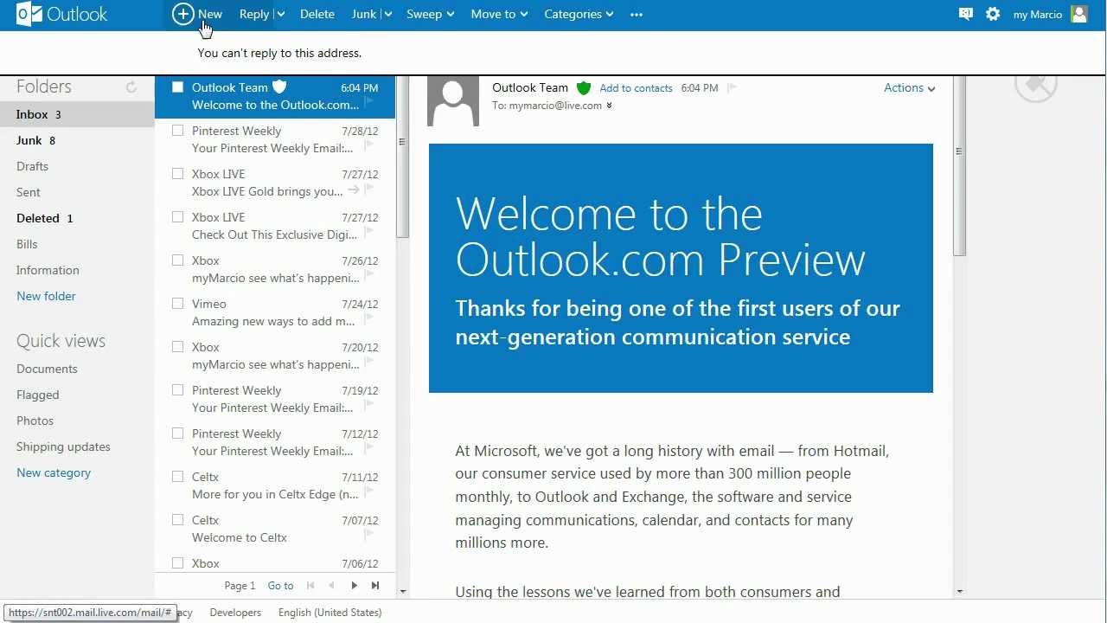Open the Photos quick view

click(35, 421)
